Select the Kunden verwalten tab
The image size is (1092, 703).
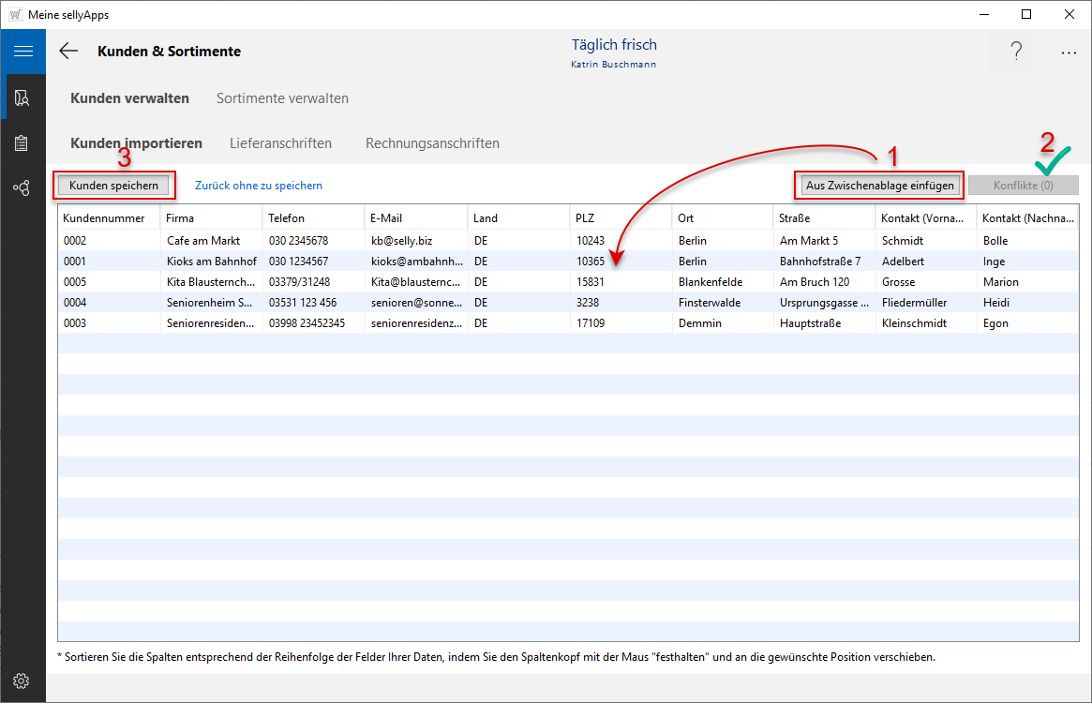[129, 98]
